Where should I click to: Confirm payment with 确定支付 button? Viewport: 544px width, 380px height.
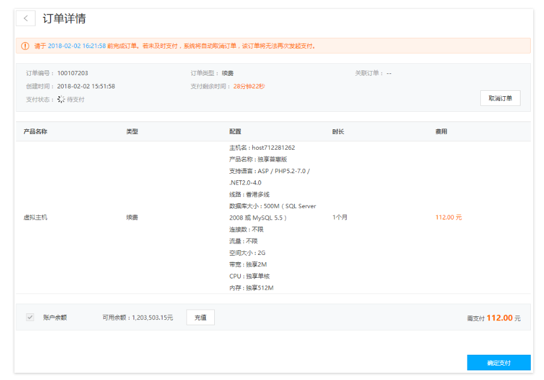(x=498, y=363)
